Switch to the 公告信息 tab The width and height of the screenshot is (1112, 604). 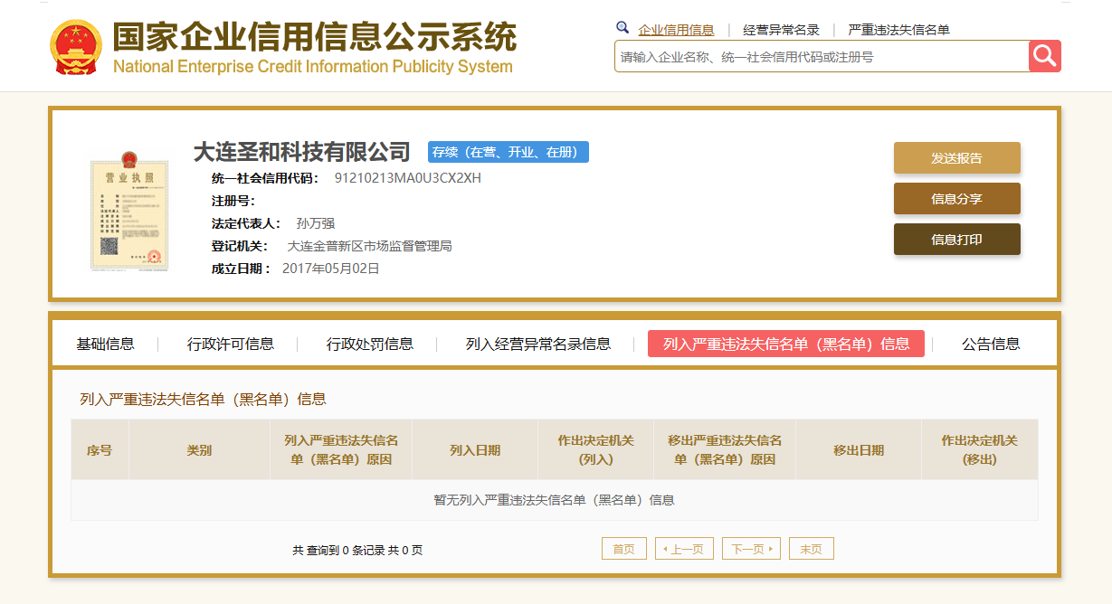(x=991, y=344)
